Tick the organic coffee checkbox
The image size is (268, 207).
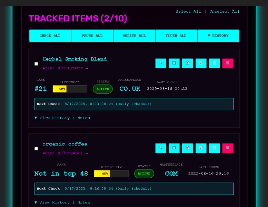tap(36, 149)
